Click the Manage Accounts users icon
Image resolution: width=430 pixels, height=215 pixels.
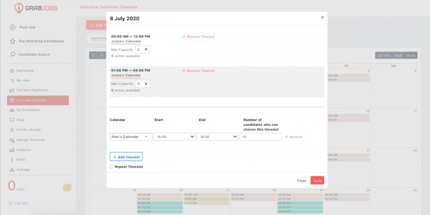pos(12,140)
